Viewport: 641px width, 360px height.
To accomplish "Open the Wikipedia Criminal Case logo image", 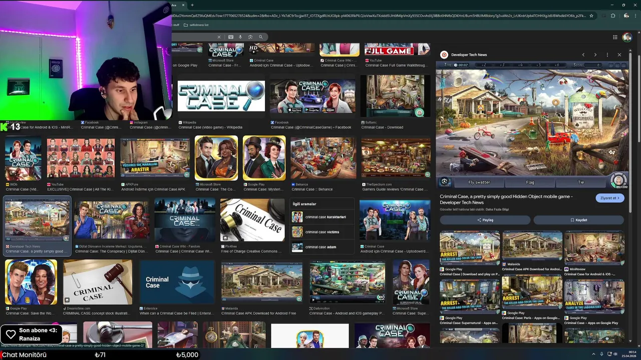I will (x=221, y=96).
